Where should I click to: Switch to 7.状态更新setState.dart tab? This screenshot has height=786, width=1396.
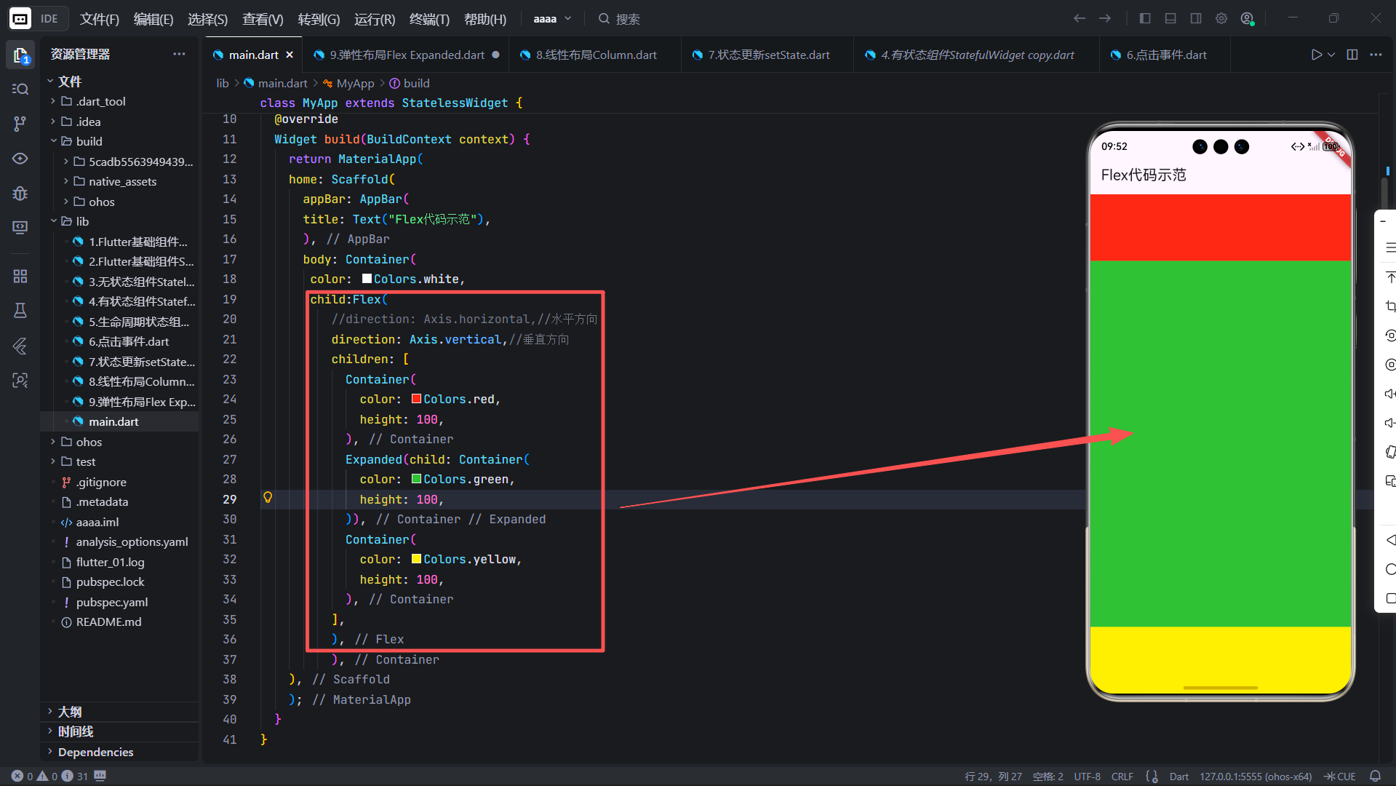(768, 55)
